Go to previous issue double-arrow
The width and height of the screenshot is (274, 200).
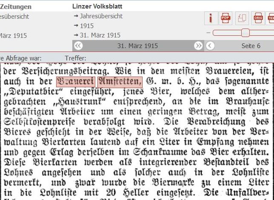(78, 46)
